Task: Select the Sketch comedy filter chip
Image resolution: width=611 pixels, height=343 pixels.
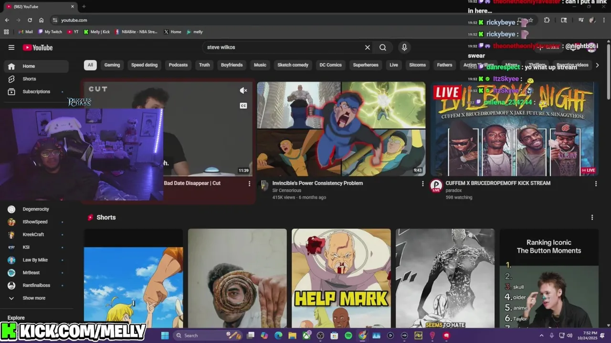Action: click(293, 65)
